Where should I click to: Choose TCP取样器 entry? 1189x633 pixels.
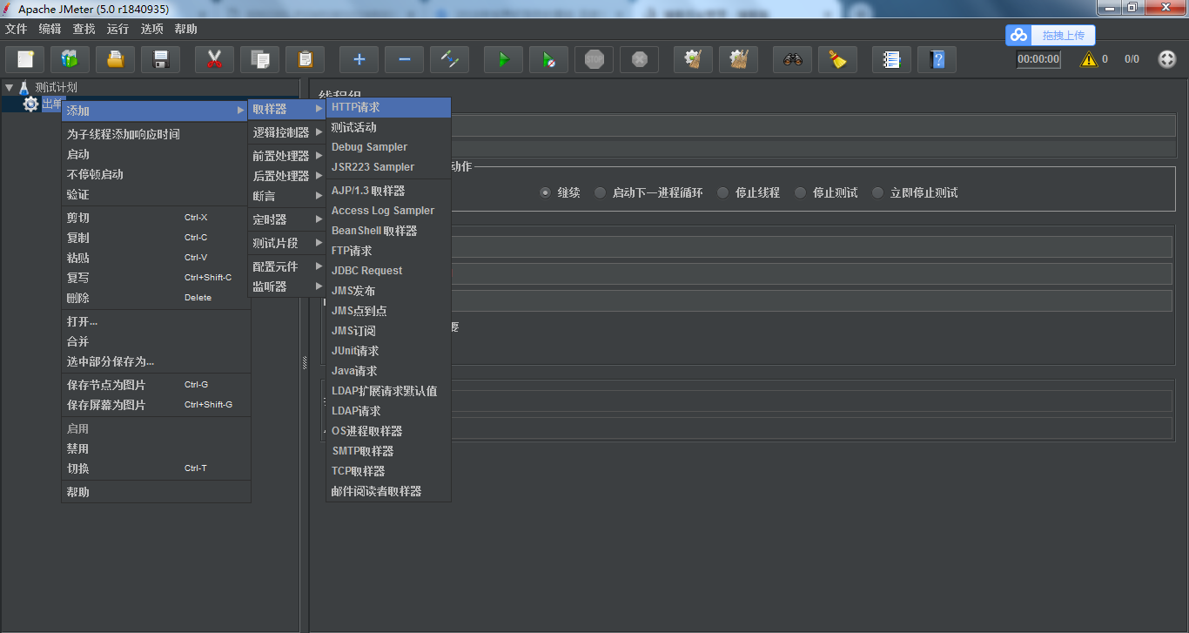388,471
